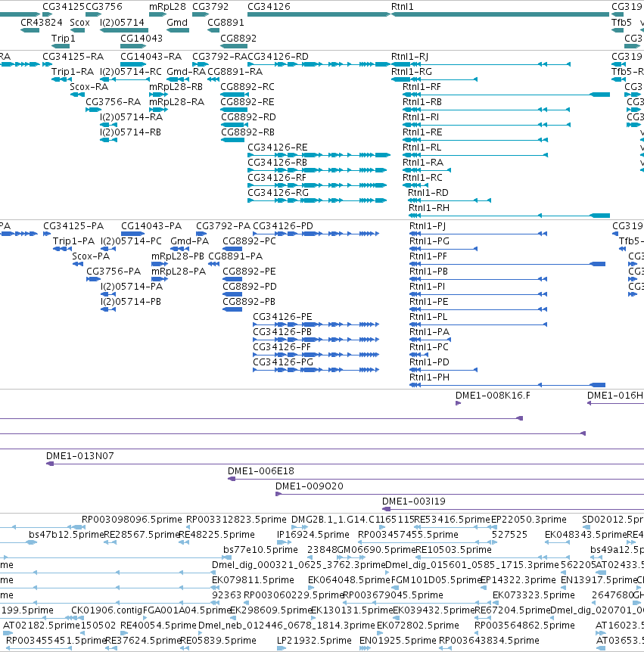Select protein CG34126-PG
644x652 pixels.
(283, 362)
